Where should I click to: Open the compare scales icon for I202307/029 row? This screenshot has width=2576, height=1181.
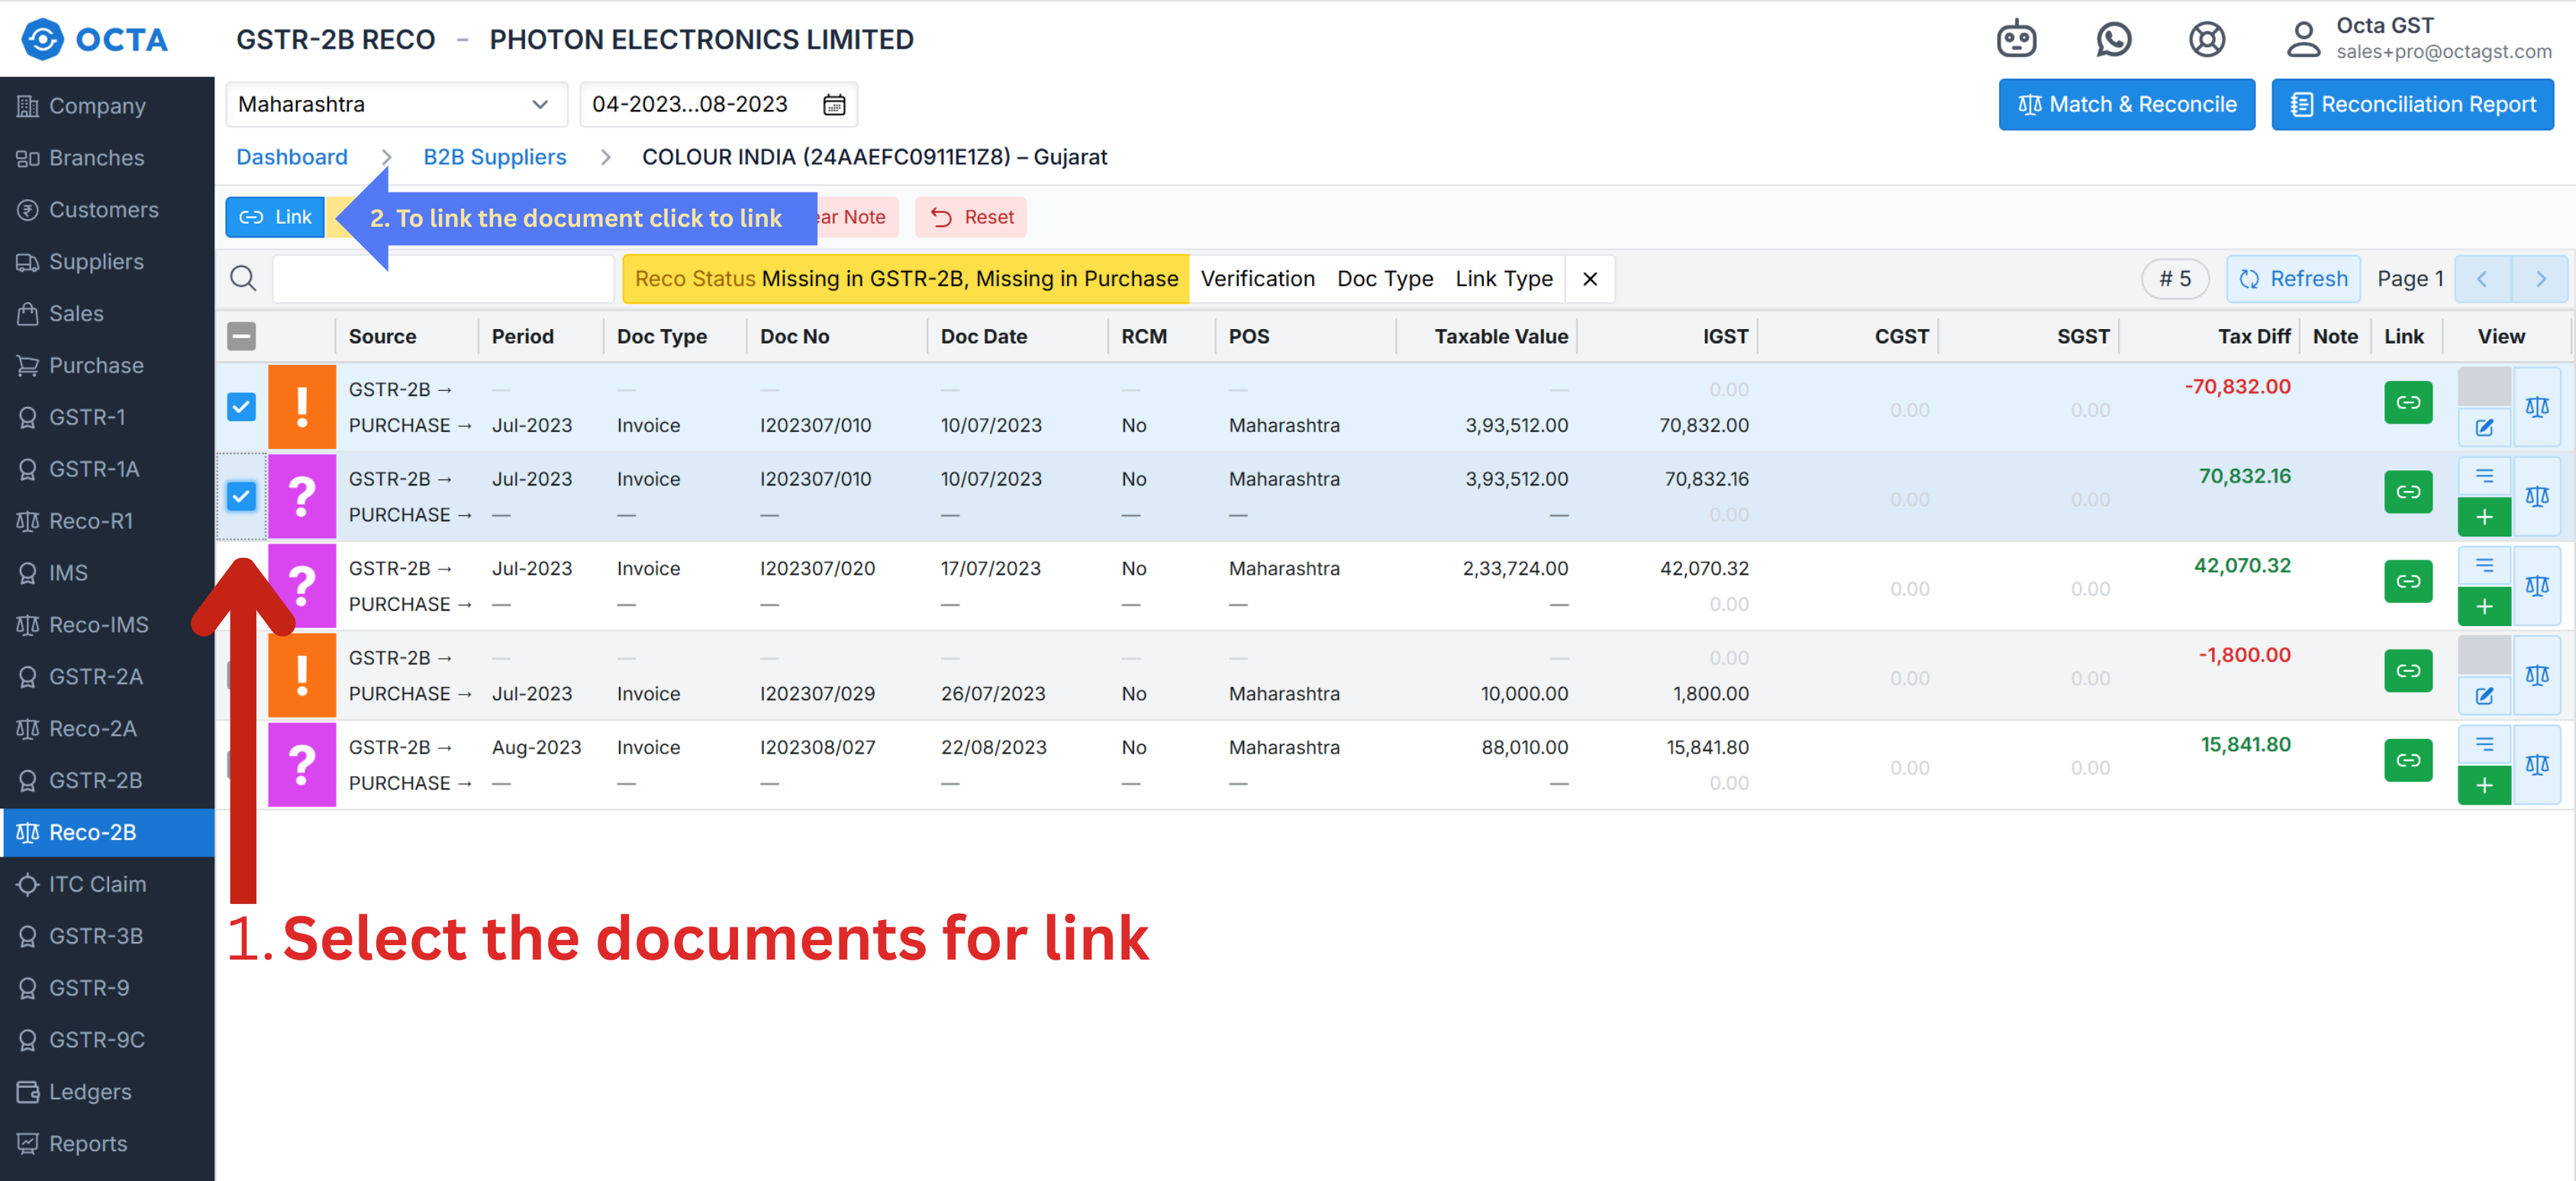coord(2536,675)
